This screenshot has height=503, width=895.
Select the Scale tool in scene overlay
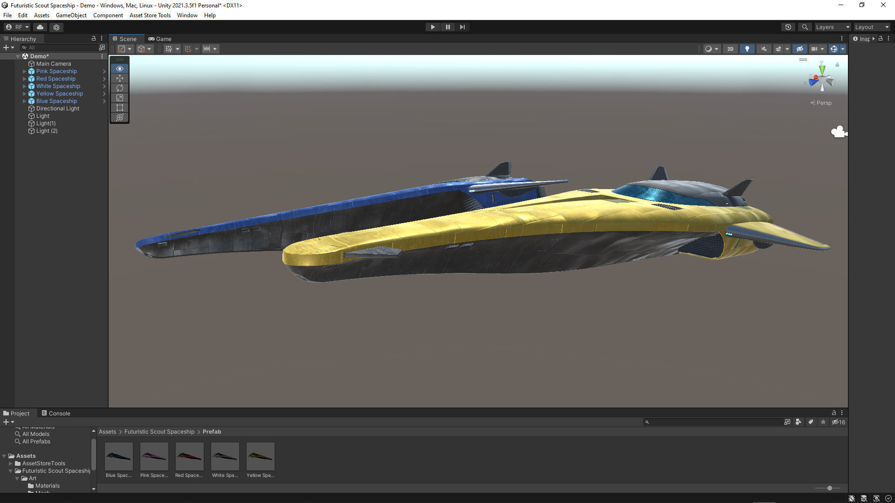120,98
